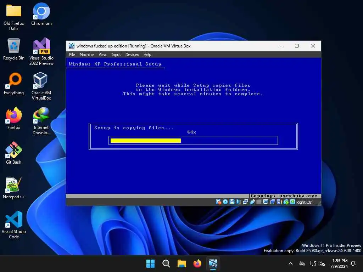Select the Old Firefox Data desktop folder
The width and height of the screenshot is (363, 272).
[14, 17]
